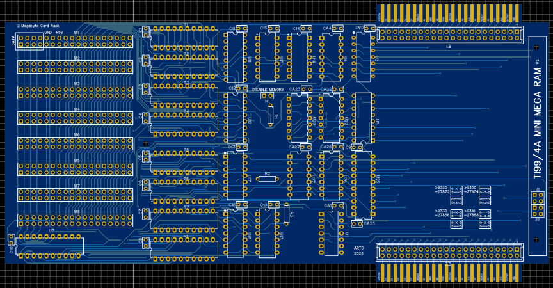Screen dimensions: 553x288
Task: Select the DISABLE MEMORY jumper H1
Action: point(268,95)
